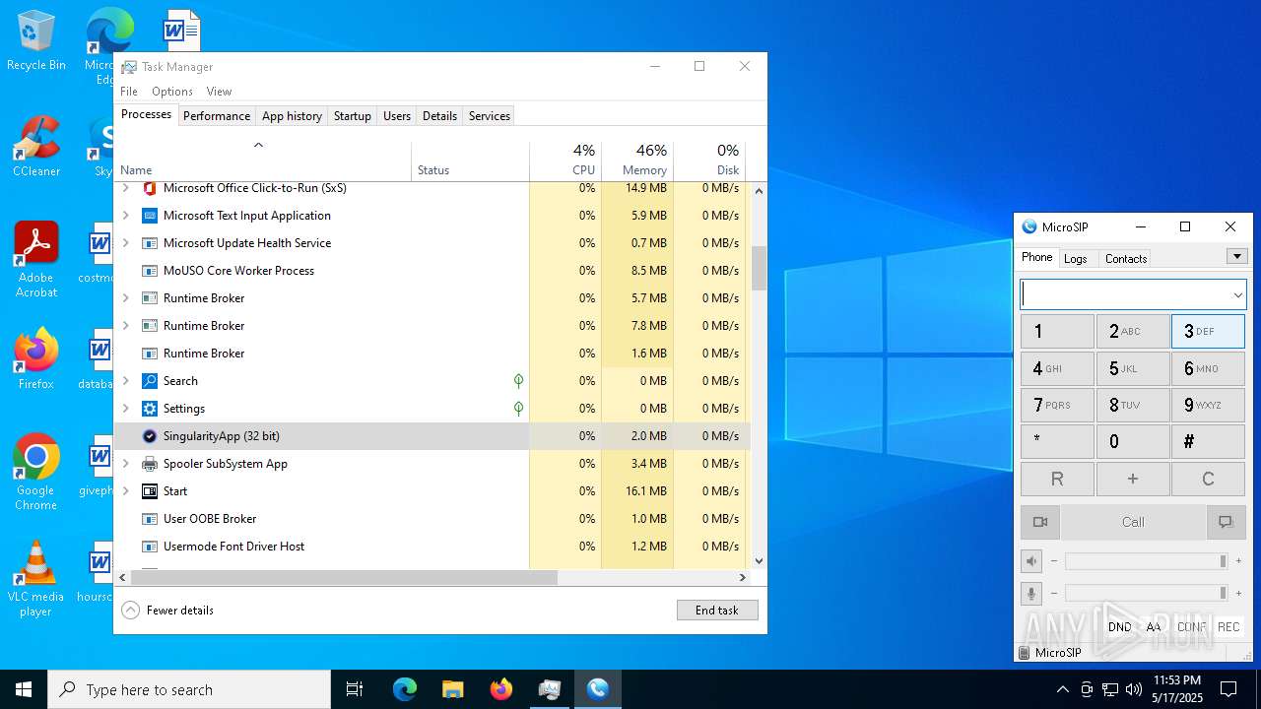Toggle REC call recording in MicroSIP
The image size is (1261, 709).
[x=1228, y=626]
